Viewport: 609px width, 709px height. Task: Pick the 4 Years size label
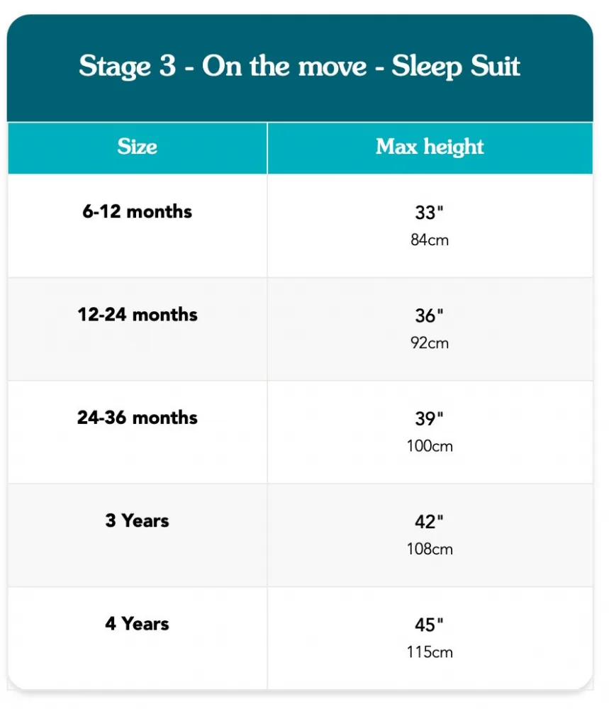[138, 623]
